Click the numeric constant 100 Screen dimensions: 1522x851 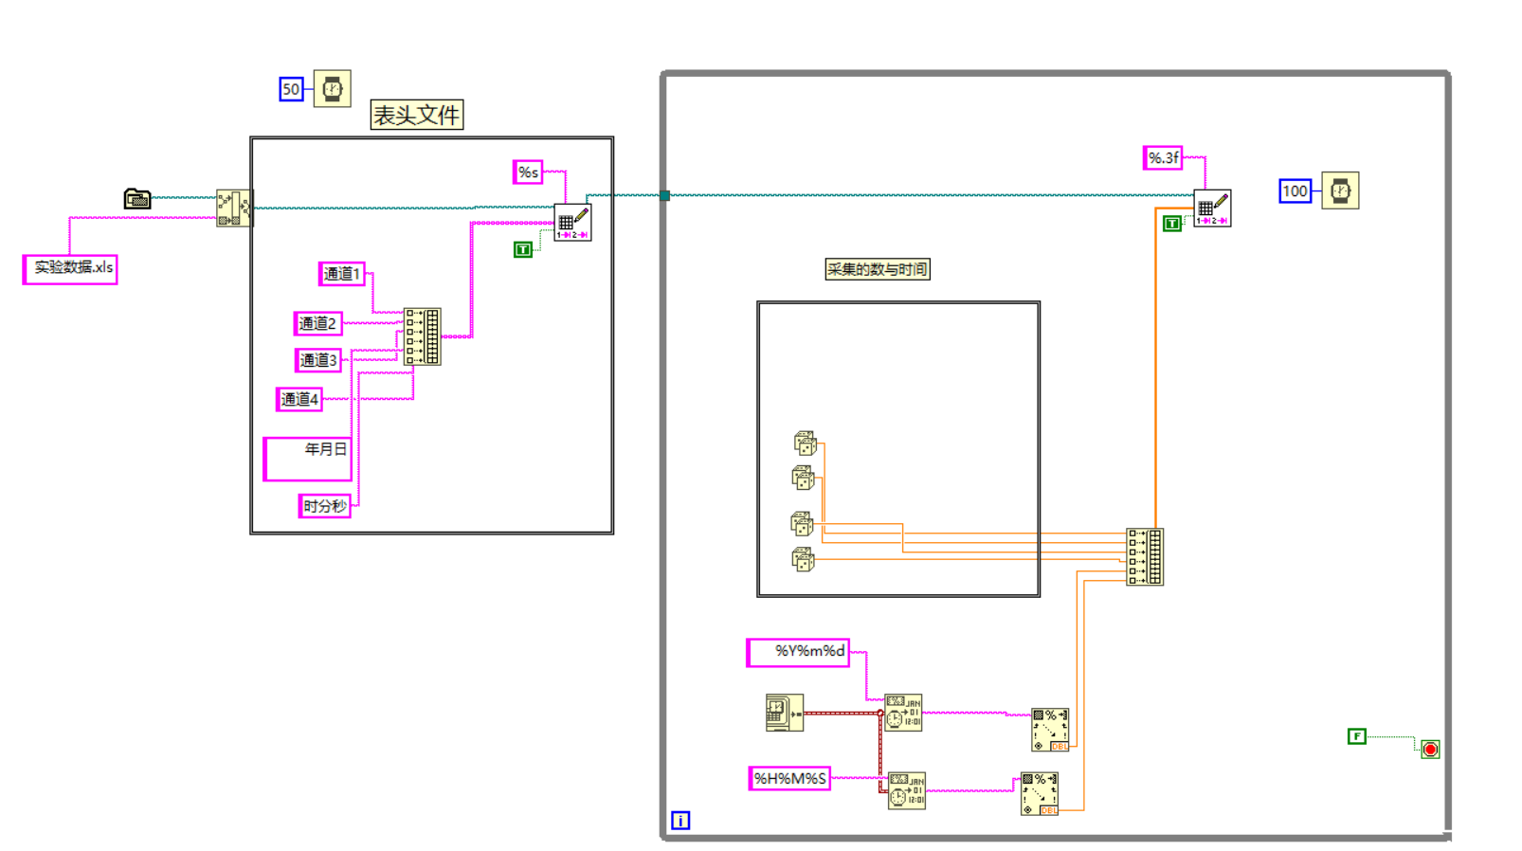[1295, 190]
